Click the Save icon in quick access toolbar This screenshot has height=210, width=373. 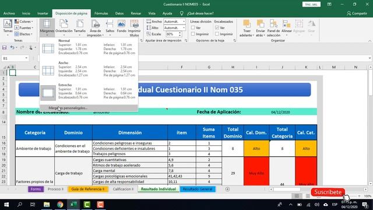click(5, 48)
